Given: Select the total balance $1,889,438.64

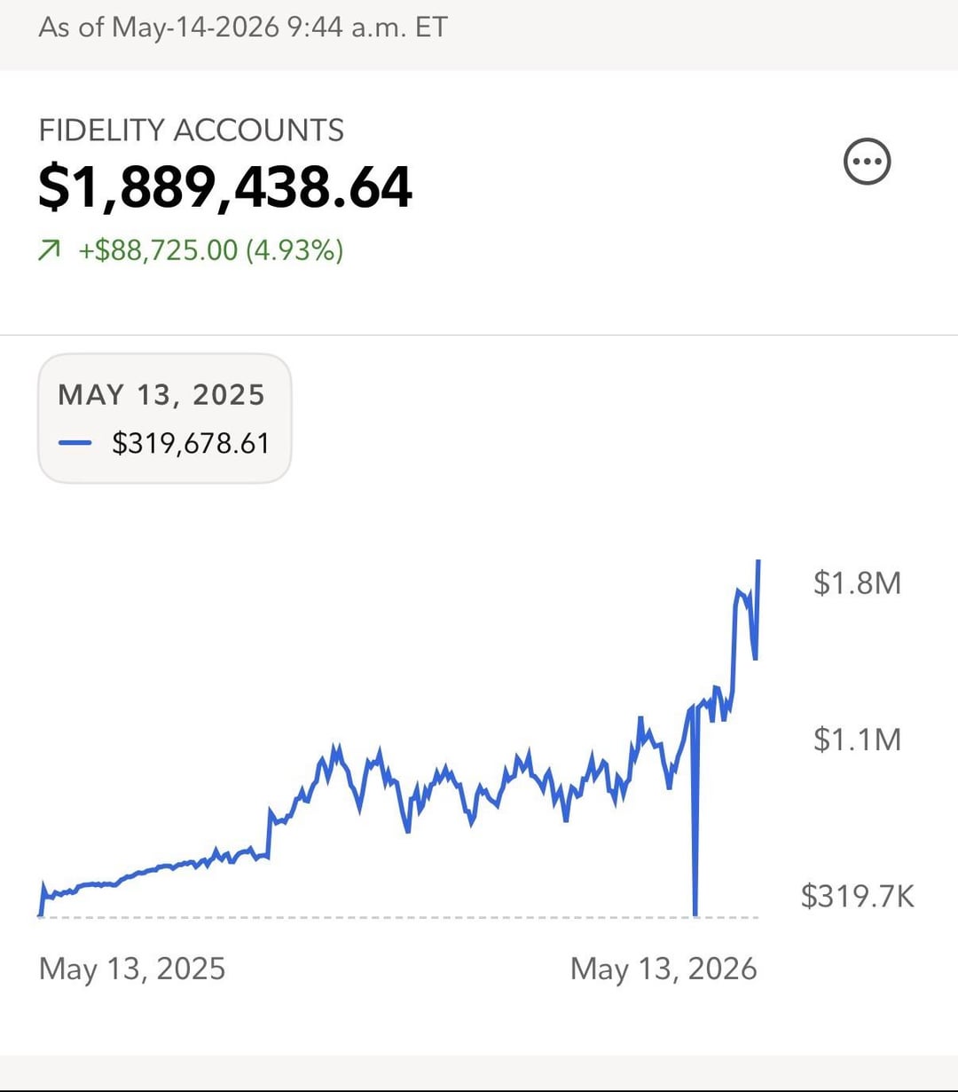Looking at the screenshot, I should (x=225, y=188).
